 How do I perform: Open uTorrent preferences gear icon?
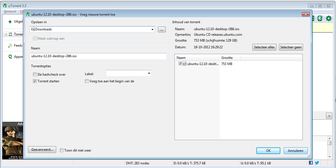coord(329,18)
